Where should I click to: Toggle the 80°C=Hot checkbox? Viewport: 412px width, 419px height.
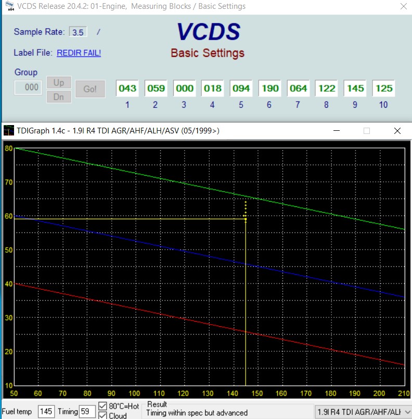(x=104, y=406)
